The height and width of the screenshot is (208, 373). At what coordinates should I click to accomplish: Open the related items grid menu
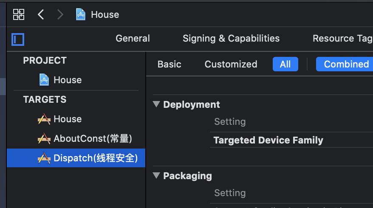(x=19, y=14)
